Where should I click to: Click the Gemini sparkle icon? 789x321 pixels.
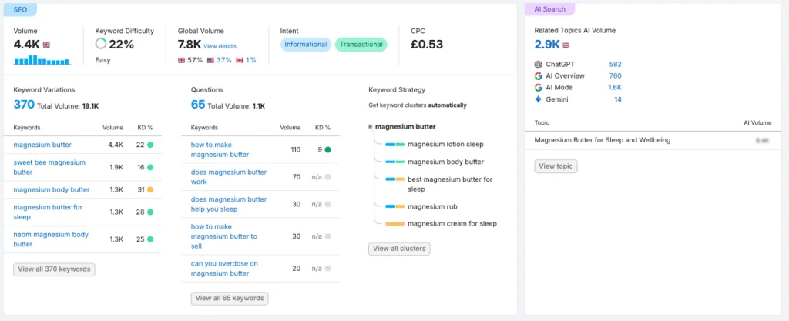tap(539, 99)
